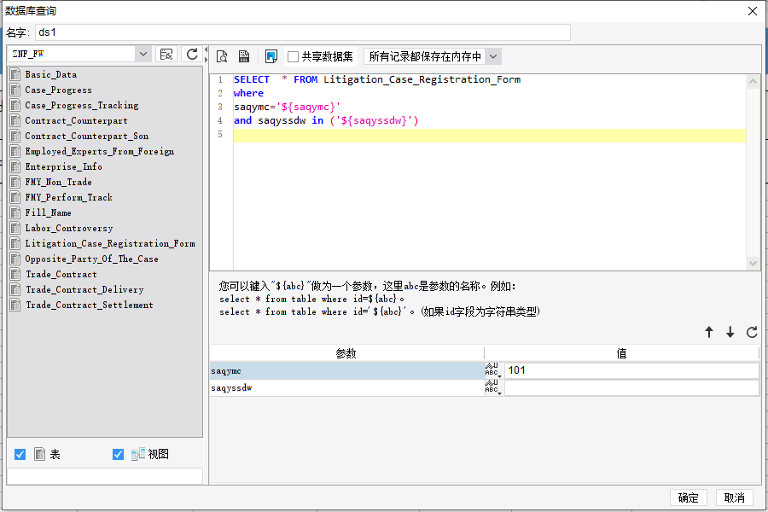
Task: Click table icon beside Basic_Data
Action: click(x=15, y=74)
